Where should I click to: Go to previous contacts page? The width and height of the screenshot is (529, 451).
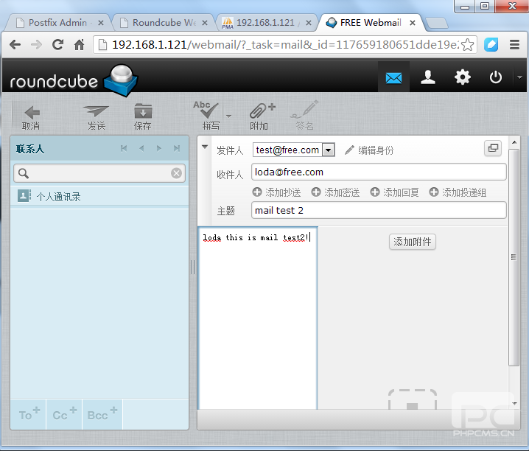[x=141, y=148]
